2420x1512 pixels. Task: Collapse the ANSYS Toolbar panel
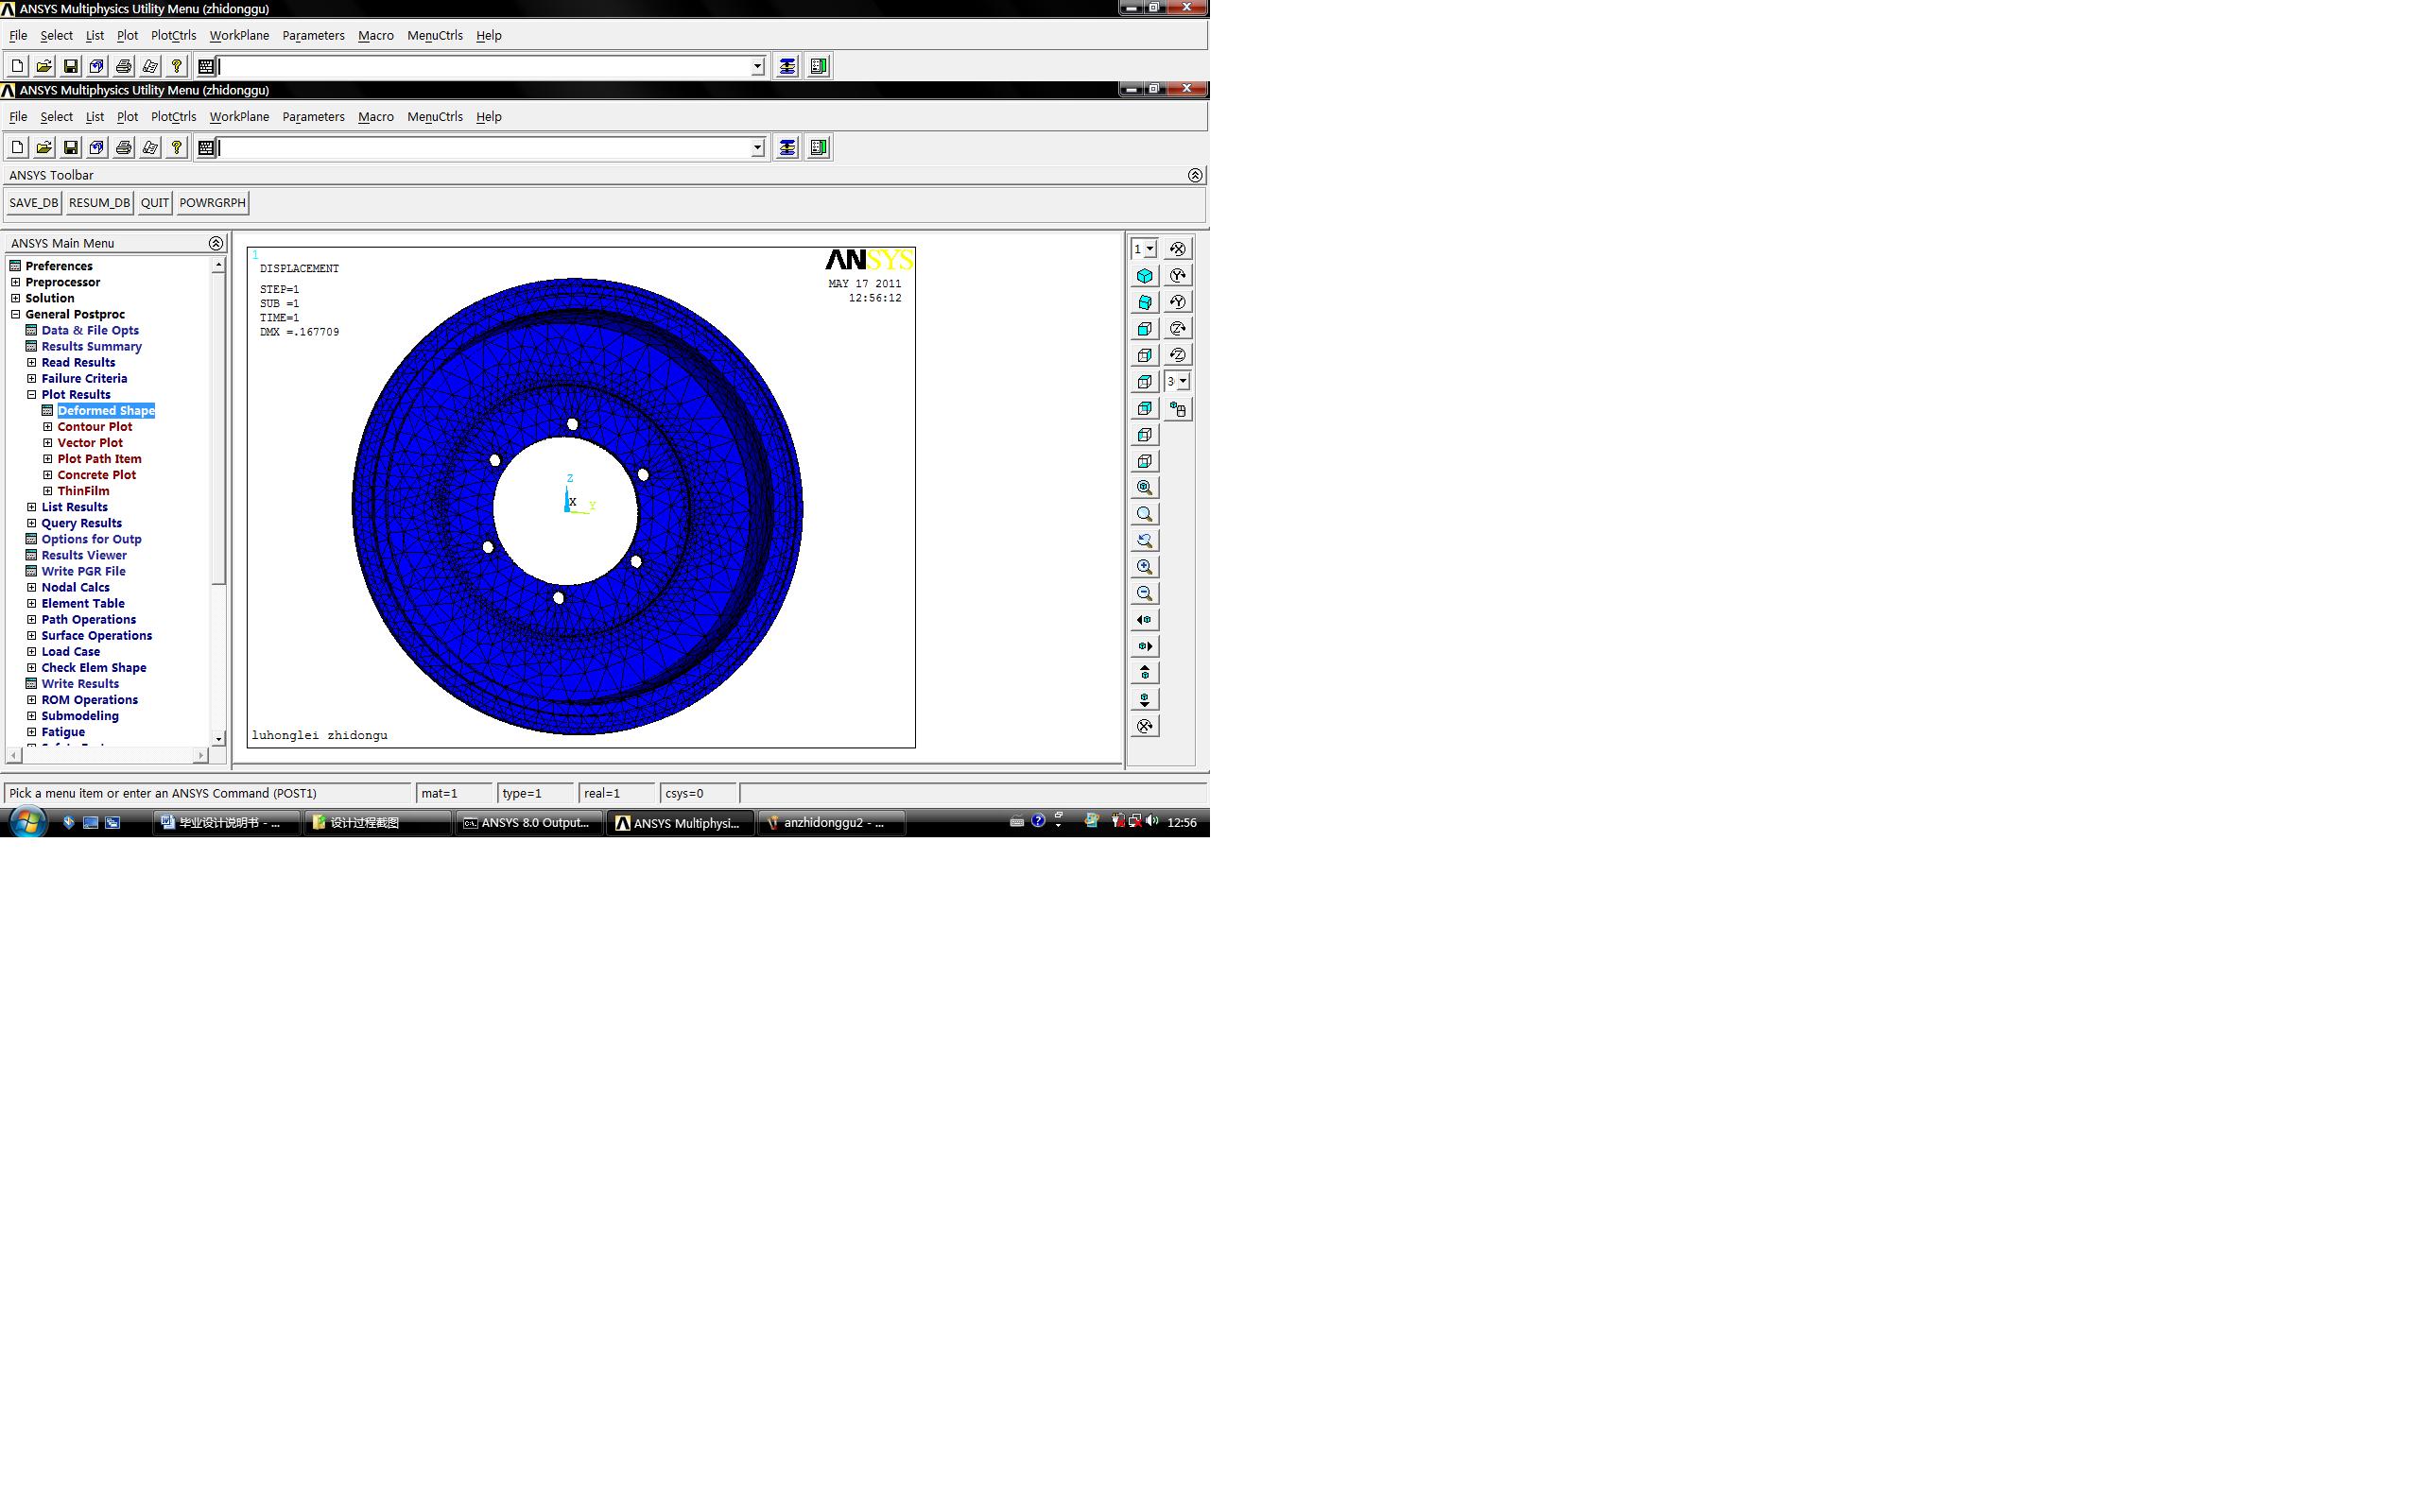1195,175
